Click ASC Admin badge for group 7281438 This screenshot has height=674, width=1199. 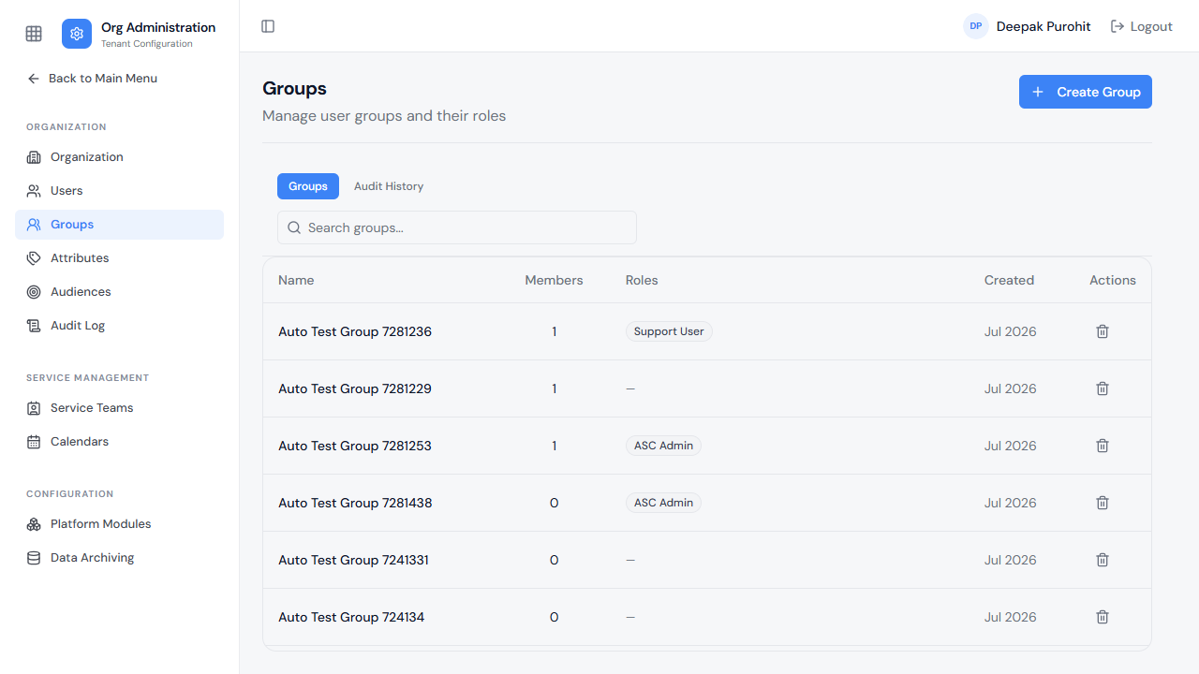663,503
